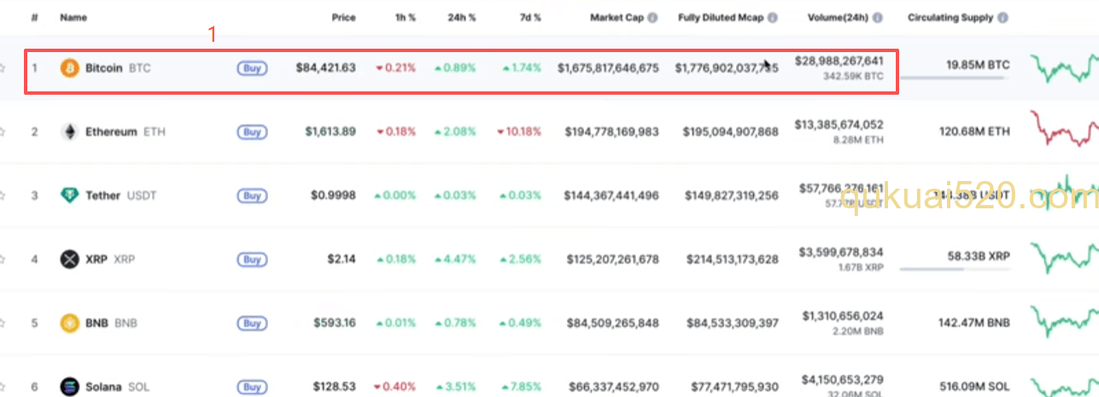Screen dimensions: 1099x397
Task: Click XRP circulating supply 58.33B XRP
Action: pyautogui.click(x=979, y=255)
